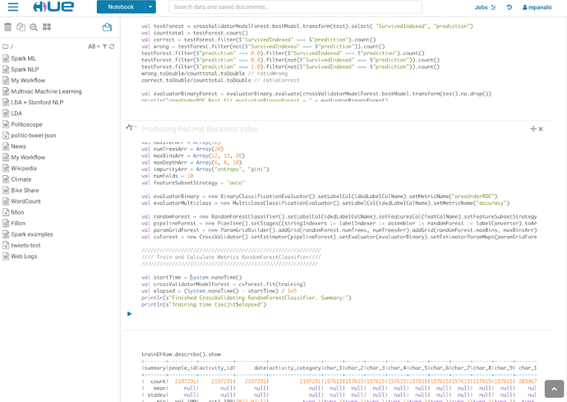
Task: Click the Spark ML file icon
Action: tap(6, 58)
